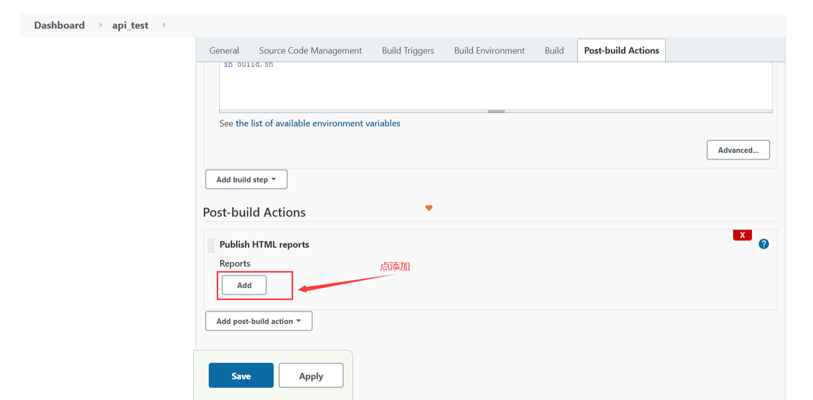
Task: Click the orange heart icon
Action: tap(429, 208)
